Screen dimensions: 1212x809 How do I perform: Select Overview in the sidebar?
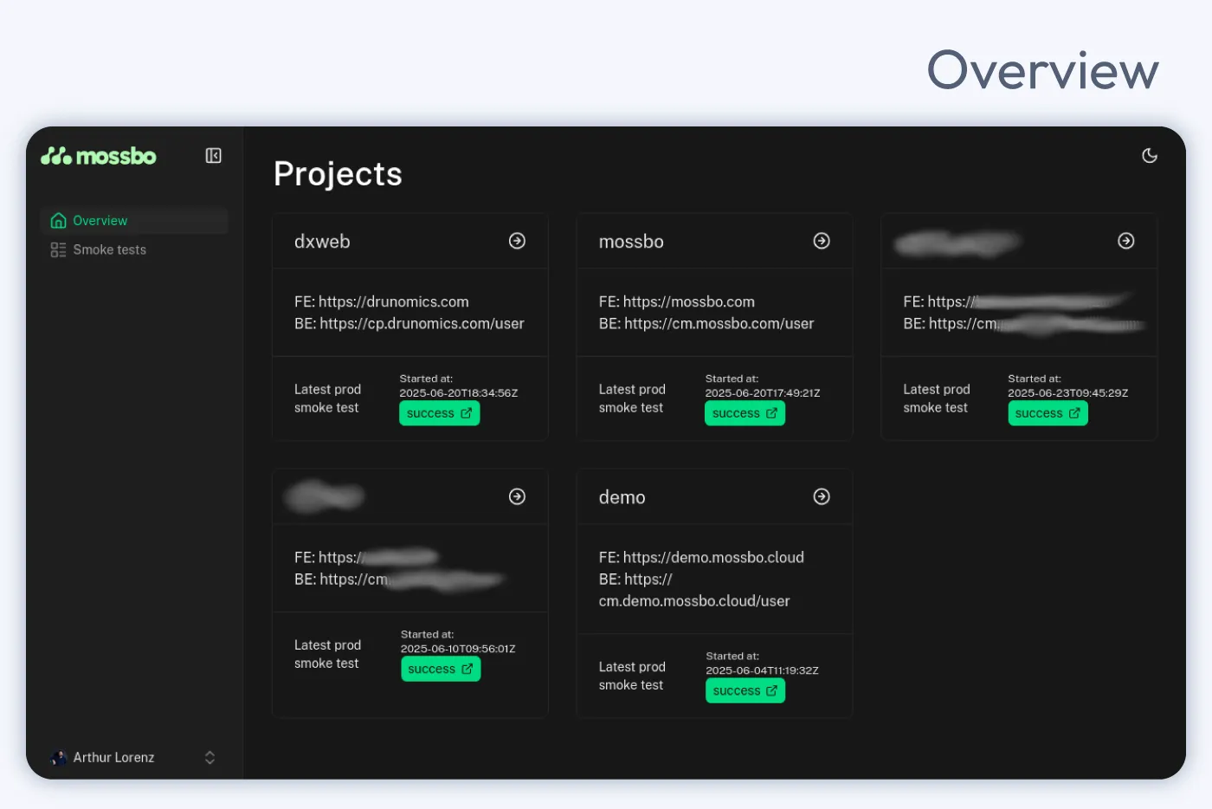point(100,220)
